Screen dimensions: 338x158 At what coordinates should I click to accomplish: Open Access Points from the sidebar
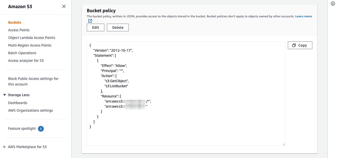pyautogui.click(x=19, y=30)
